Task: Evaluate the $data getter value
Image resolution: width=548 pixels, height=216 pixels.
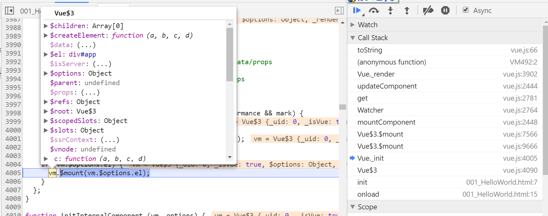Action: [x=86, y=45]
